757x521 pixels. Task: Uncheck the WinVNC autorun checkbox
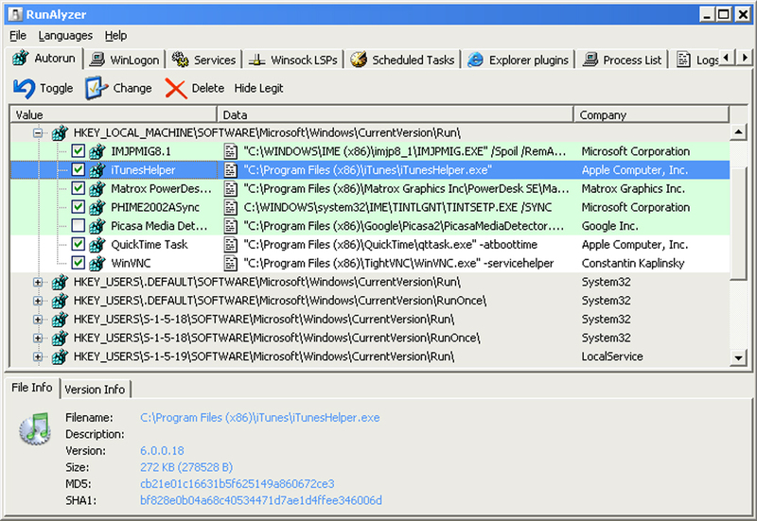coord(79,263)
